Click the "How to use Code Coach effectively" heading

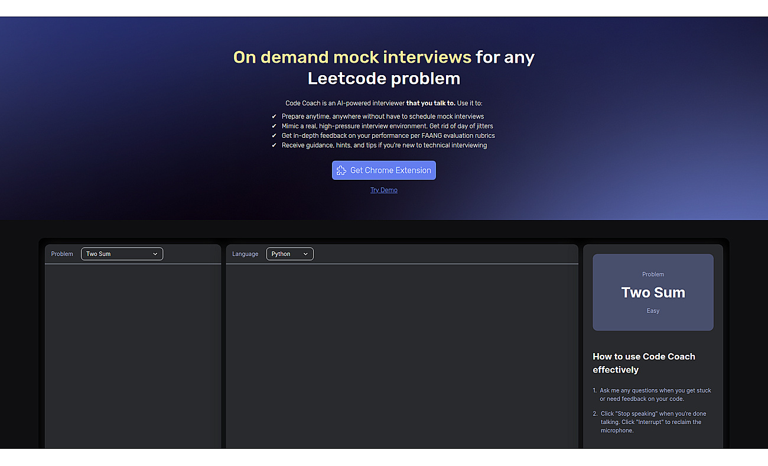point(644,363)
